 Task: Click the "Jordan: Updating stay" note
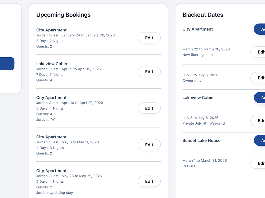[x=55, y=193]
